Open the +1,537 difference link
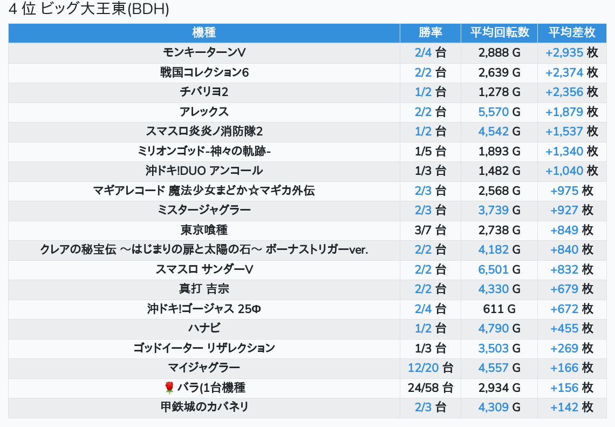This screenshot has width=615, height=427. coord(564,132)
